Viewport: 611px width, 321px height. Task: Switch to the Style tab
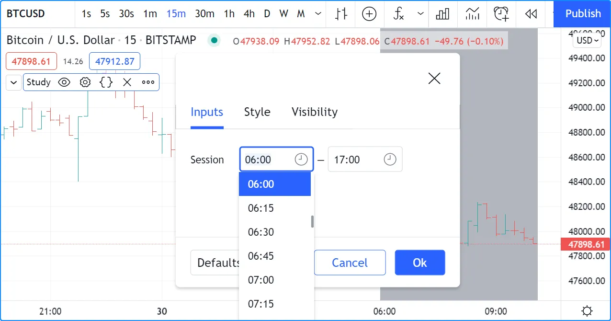257,112
